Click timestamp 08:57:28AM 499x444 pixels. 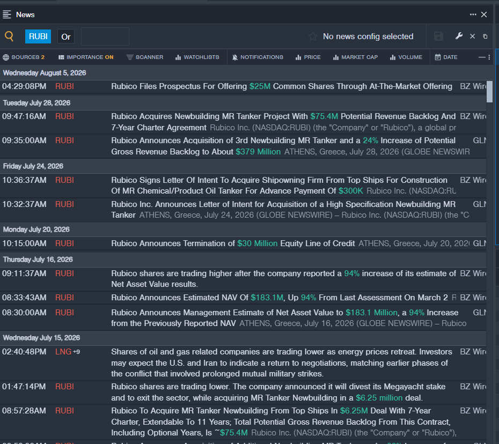pyautogui.click(x=24, y=411)
